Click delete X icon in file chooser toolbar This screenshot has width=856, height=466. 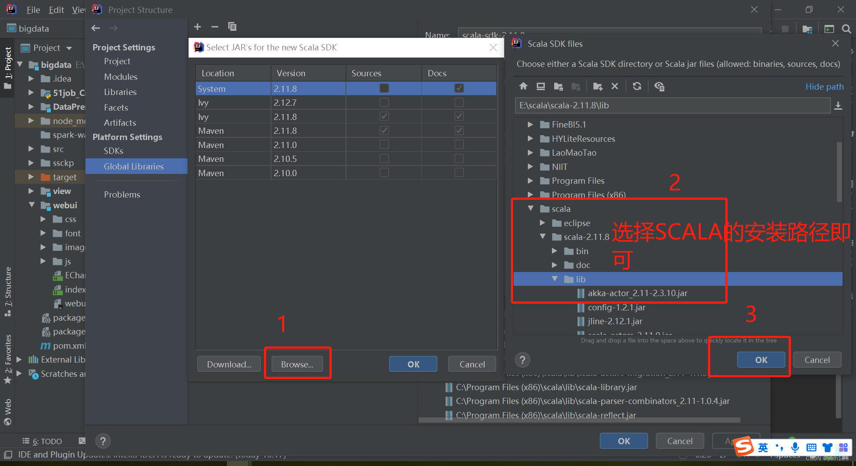(x=615, y=86)
